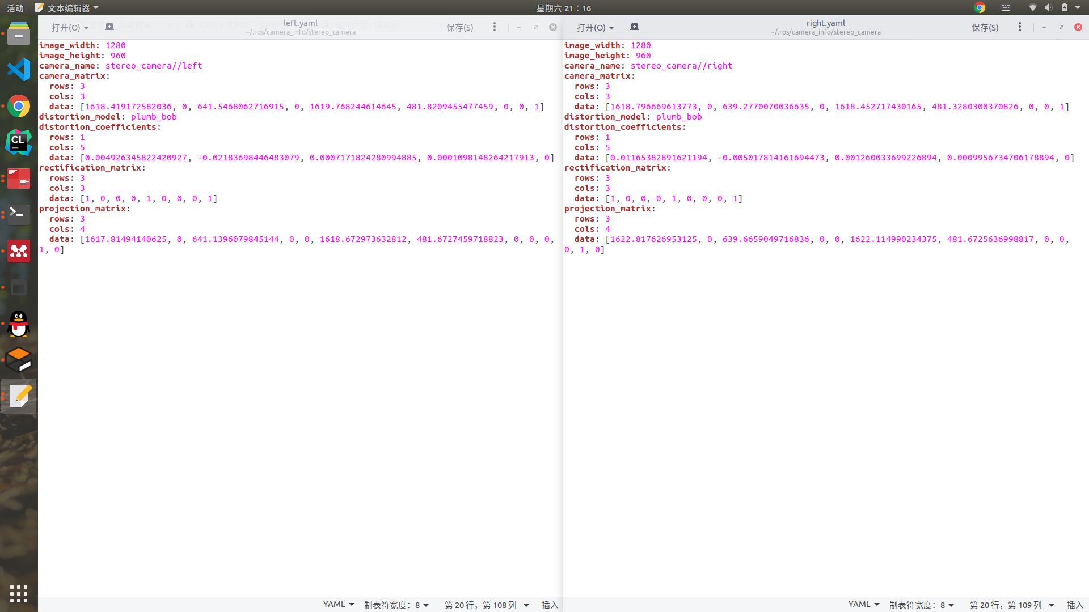Open line-column position selector in right editor
The image size is (1089, 612).
1011,605
